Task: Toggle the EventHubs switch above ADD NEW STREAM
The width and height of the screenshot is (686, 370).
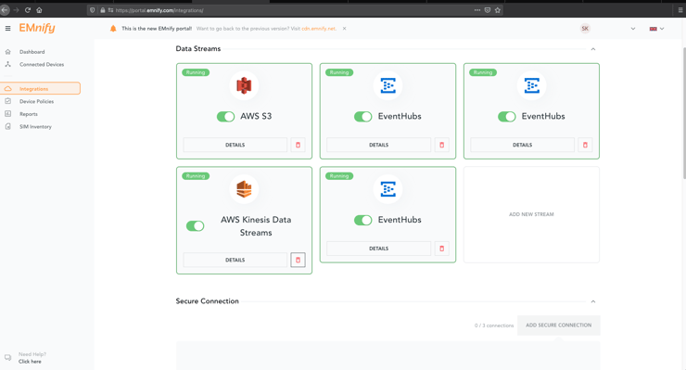Action: point(507,117)
